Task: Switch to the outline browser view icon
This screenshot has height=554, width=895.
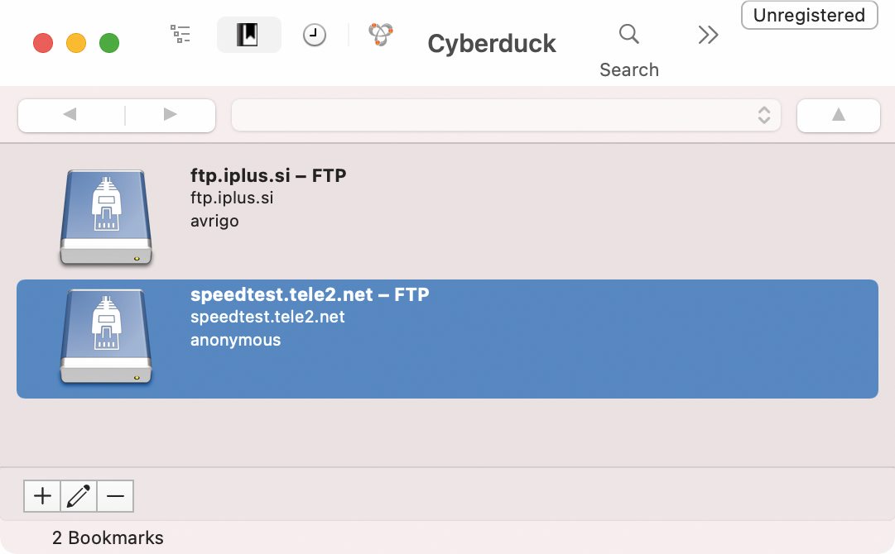Action: pos(180,34)
